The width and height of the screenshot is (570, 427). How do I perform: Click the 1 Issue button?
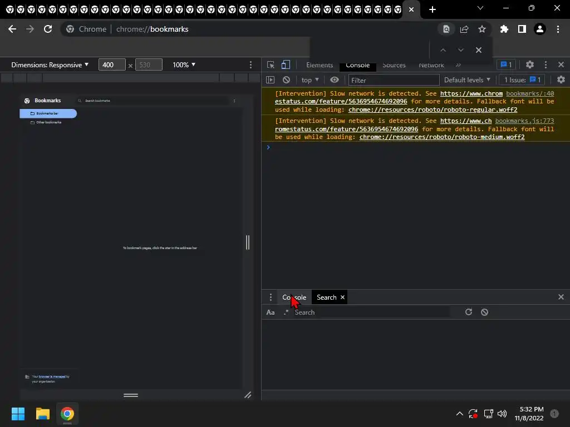[x=522, y=80]
